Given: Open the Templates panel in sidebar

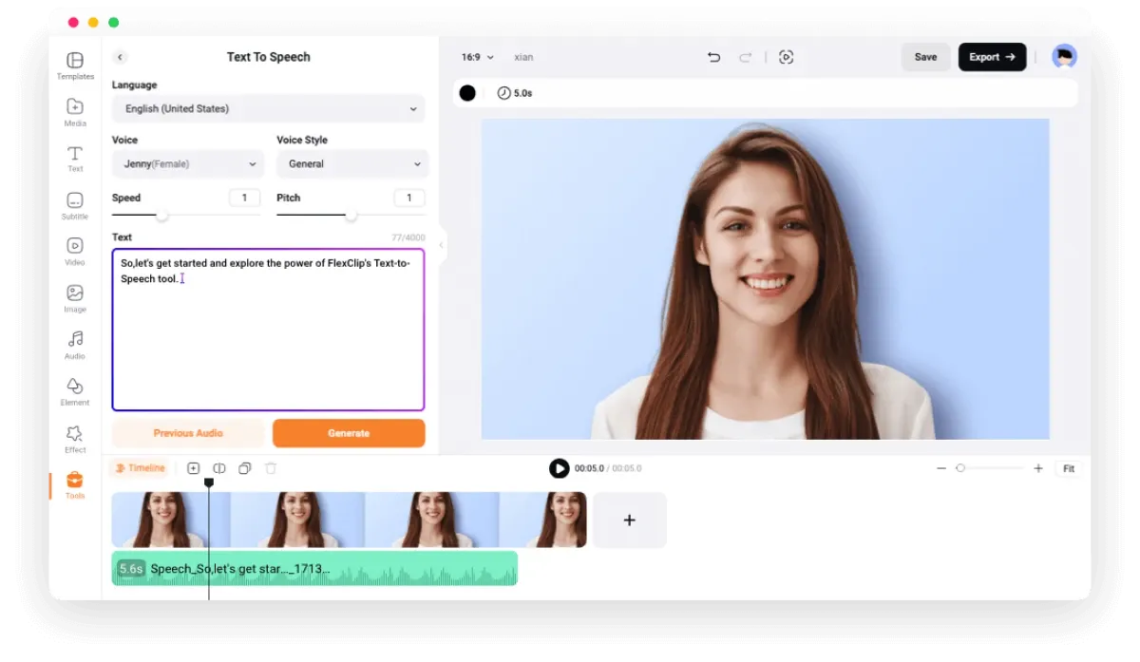Looking at the screenshot, I should click(x=75, y=66).
